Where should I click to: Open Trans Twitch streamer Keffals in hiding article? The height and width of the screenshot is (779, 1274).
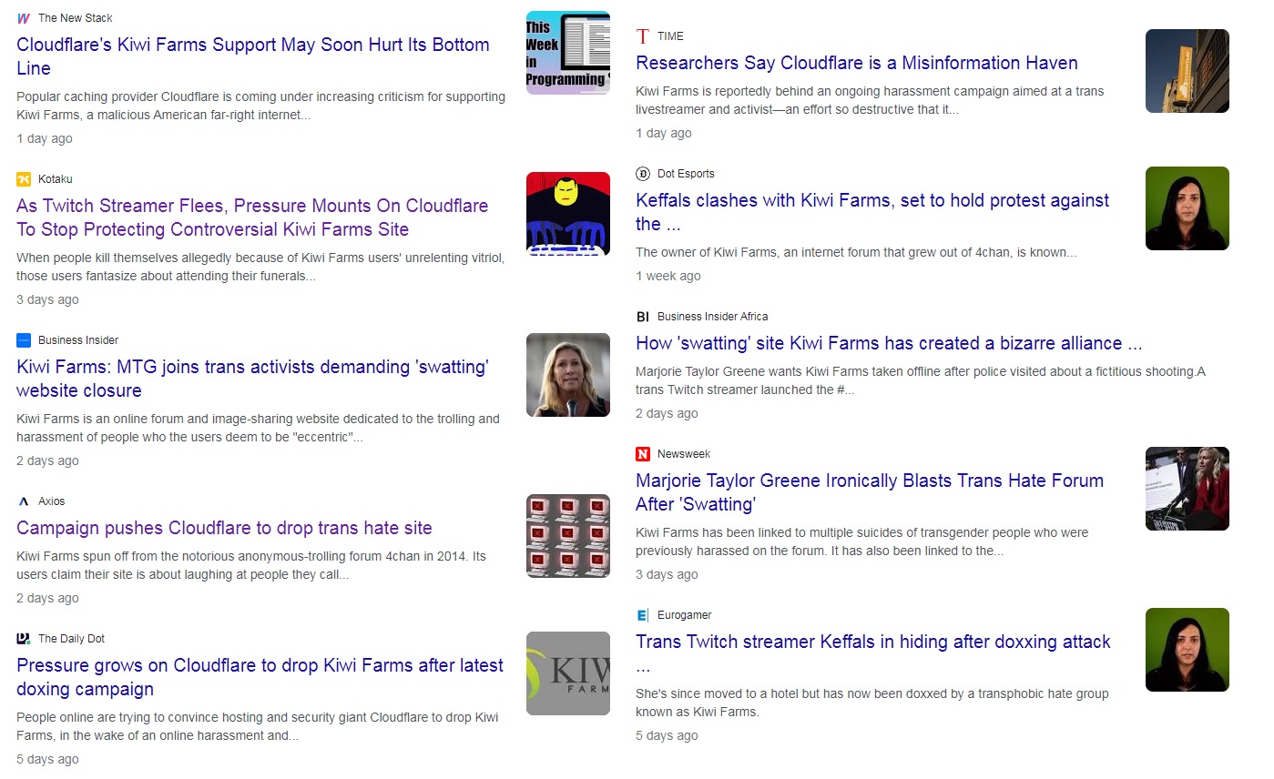pos(873,653)
